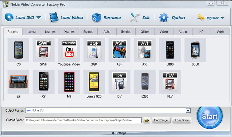Open Edit with the tools icon
Image resolution: width=232 pixels, height=137 pixels.
[x=140, y=18]
